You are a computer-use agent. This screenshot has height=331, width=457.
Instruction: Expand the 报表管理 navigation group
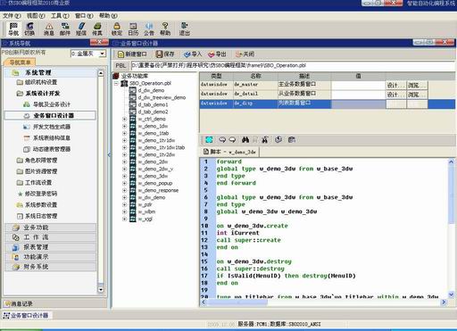[x=51, y=247]
